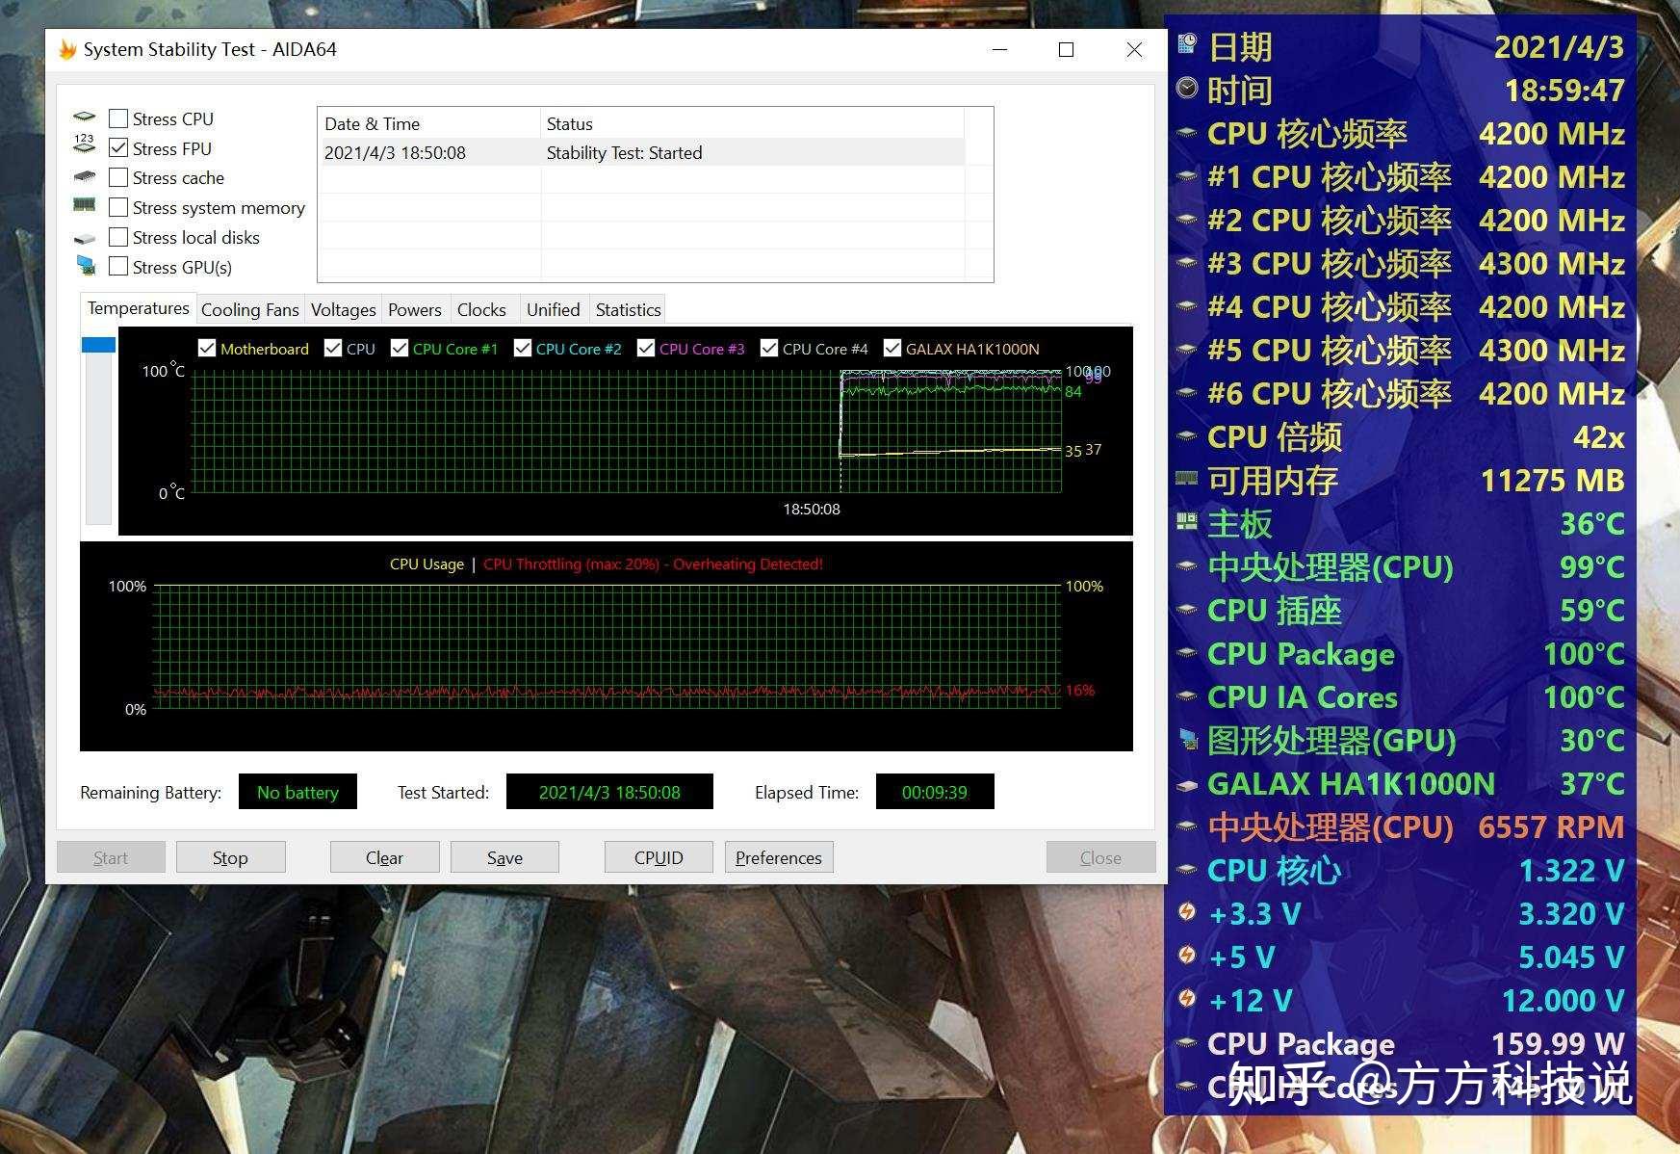Uncheck the Stress FPU option

pos(118,147)
